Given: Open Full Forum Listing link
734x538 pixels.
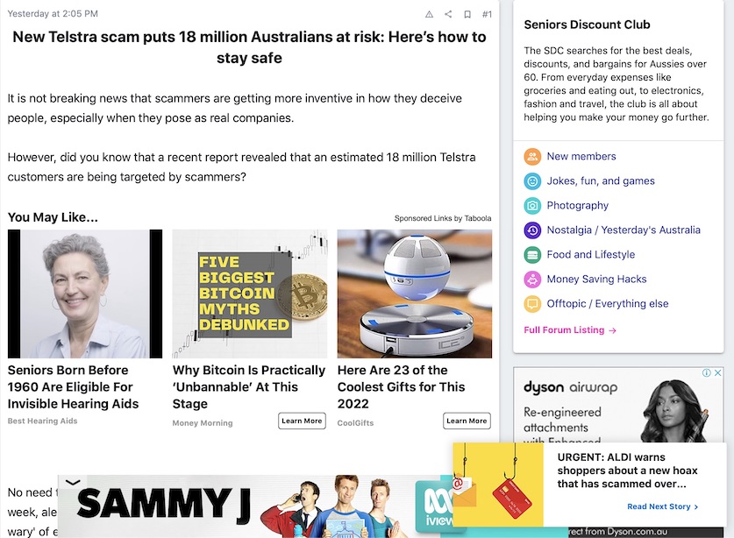Looking at the screenshot, I should pyautogui.click(x=570, y=330).
